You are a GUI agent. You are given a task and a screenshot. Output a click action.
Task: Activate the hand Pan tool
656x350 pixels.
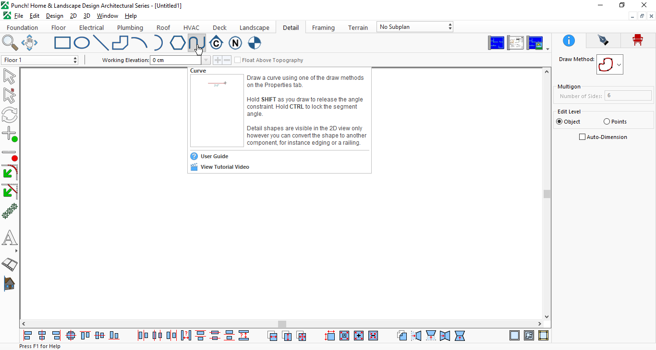pyautogui.click(x=29, y=43)
